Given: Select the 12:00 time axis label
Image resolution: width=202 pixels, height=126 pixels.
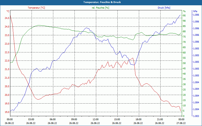Looking at the screenshot, I should pos(95,119).
